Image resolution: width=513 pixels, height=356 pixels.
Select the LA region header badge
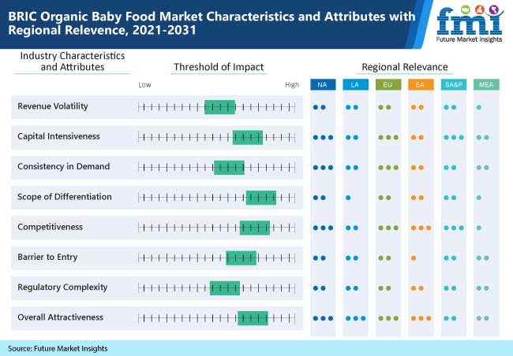355,84
